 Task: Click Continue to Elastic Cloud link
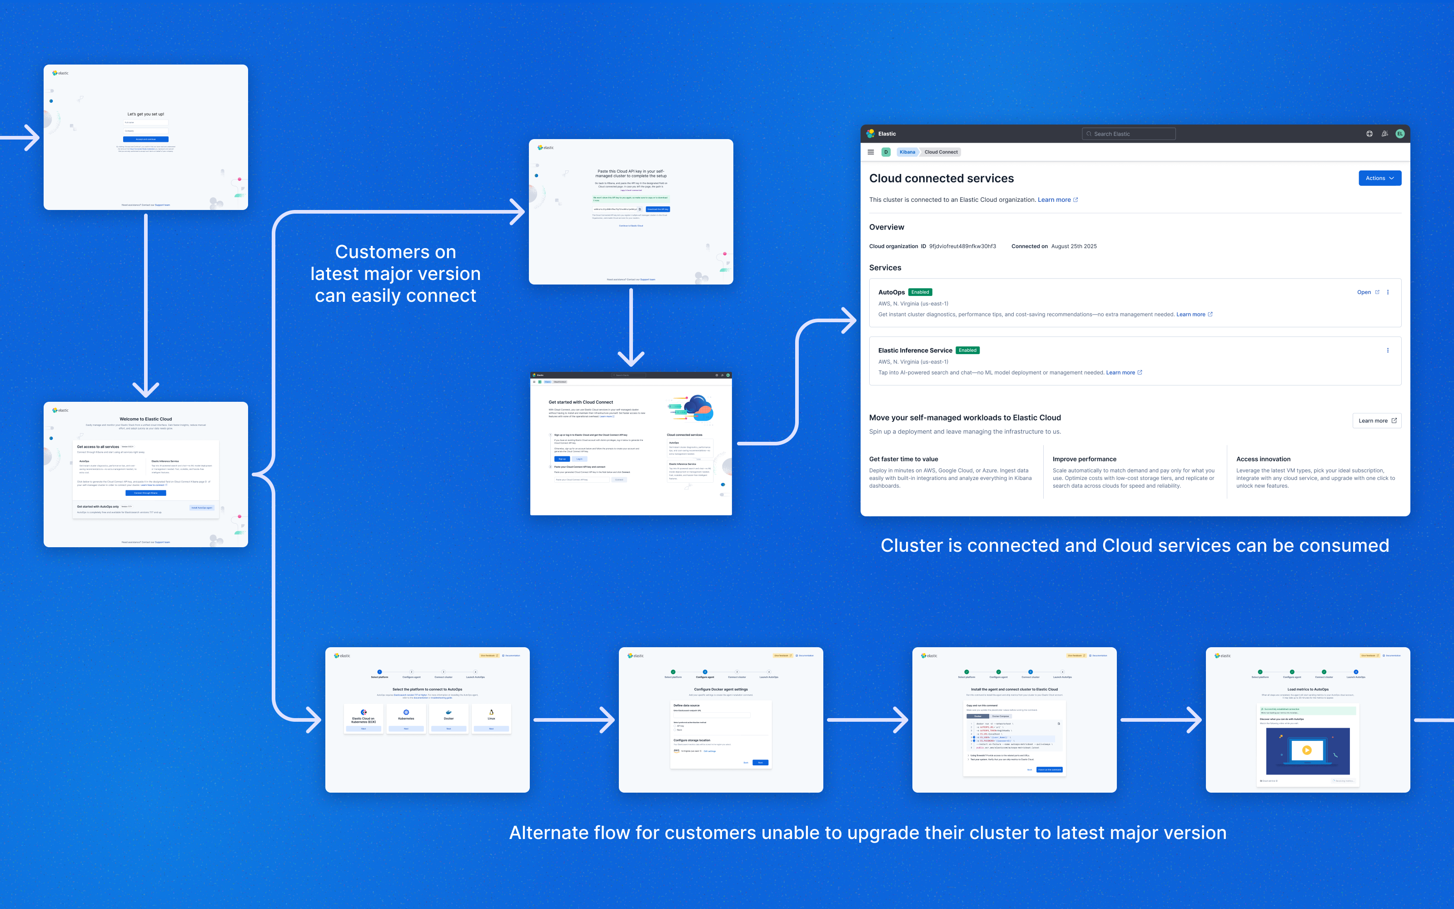(631, 226)
